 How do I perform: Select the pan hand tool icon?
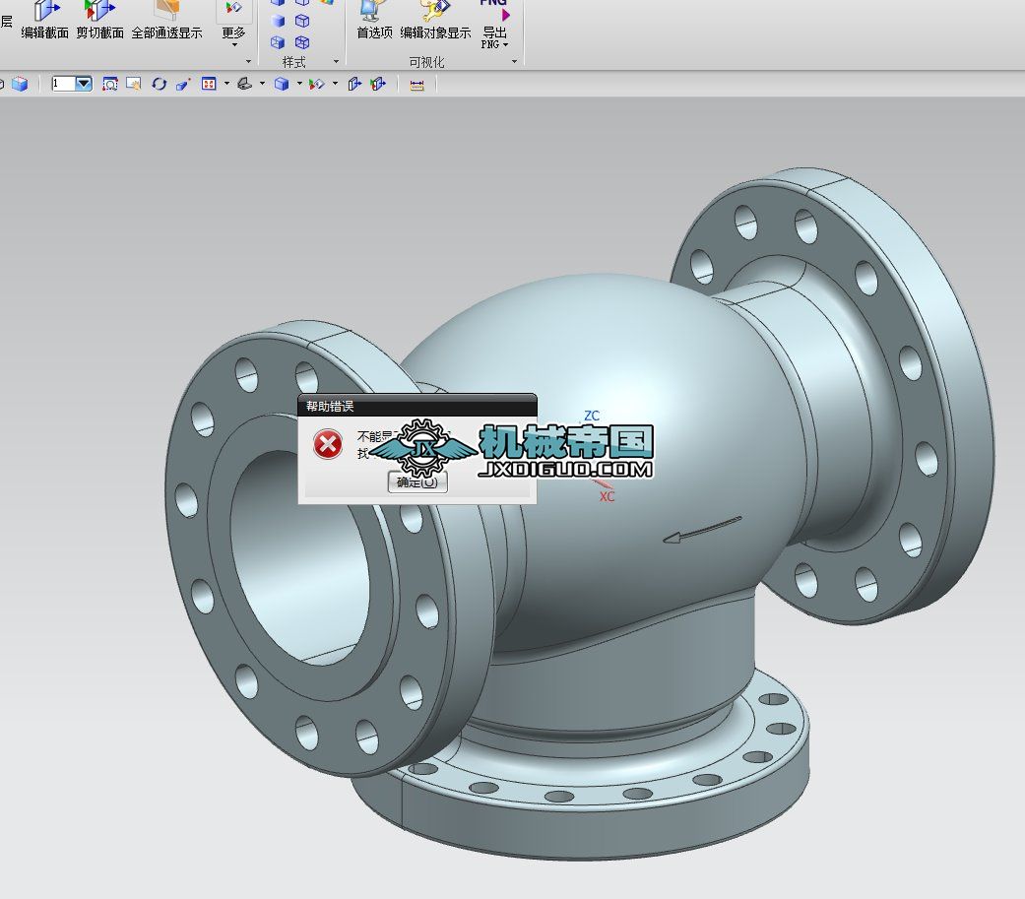[x=134, y=85]
